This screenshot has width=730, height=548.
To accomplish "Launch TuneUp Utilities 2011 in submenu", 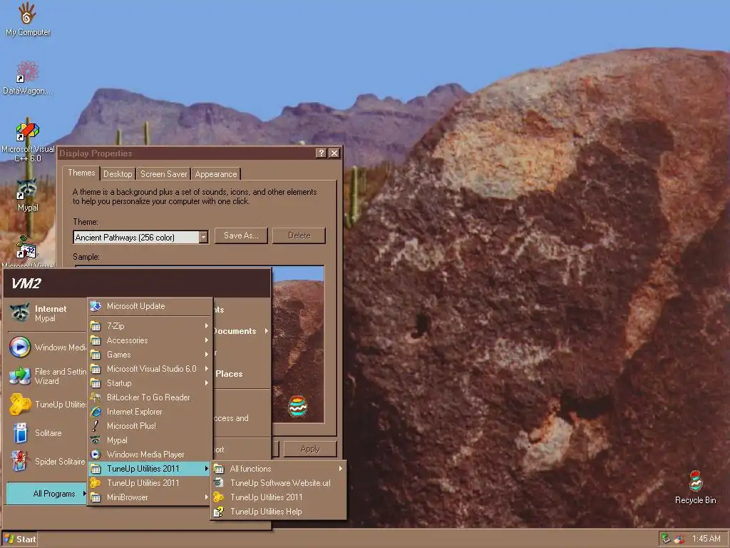I will pos(279,497).
